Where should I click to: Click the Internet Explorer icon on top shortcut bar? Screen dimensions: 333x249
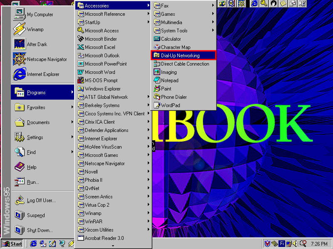pos(254,3)
